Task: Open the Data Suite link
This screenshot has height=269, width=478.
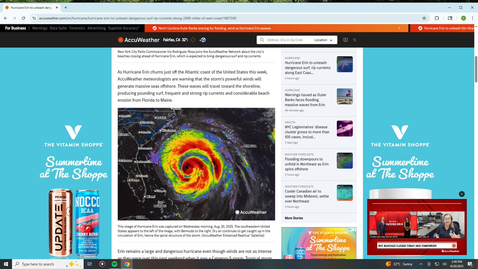Action: coord(58,28)
